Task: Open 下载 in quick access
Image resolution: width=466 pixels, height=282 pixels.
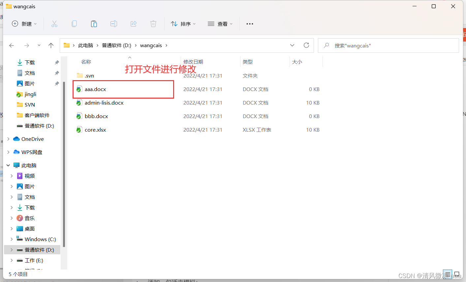Action: pyautogui.click(x=30, y=62)
